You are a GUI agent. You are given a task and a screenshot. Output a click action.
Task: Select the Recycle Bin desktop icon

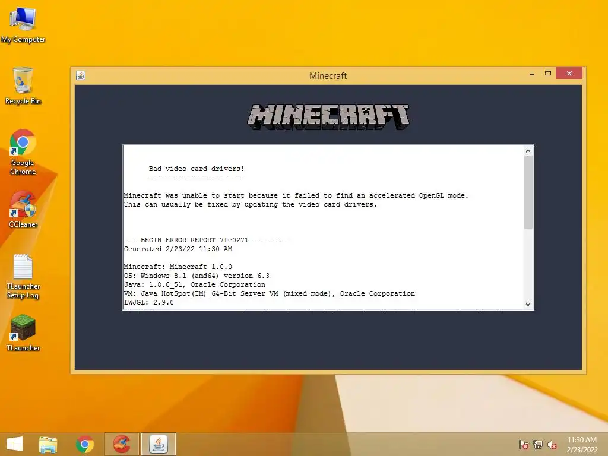click(23, 85)
